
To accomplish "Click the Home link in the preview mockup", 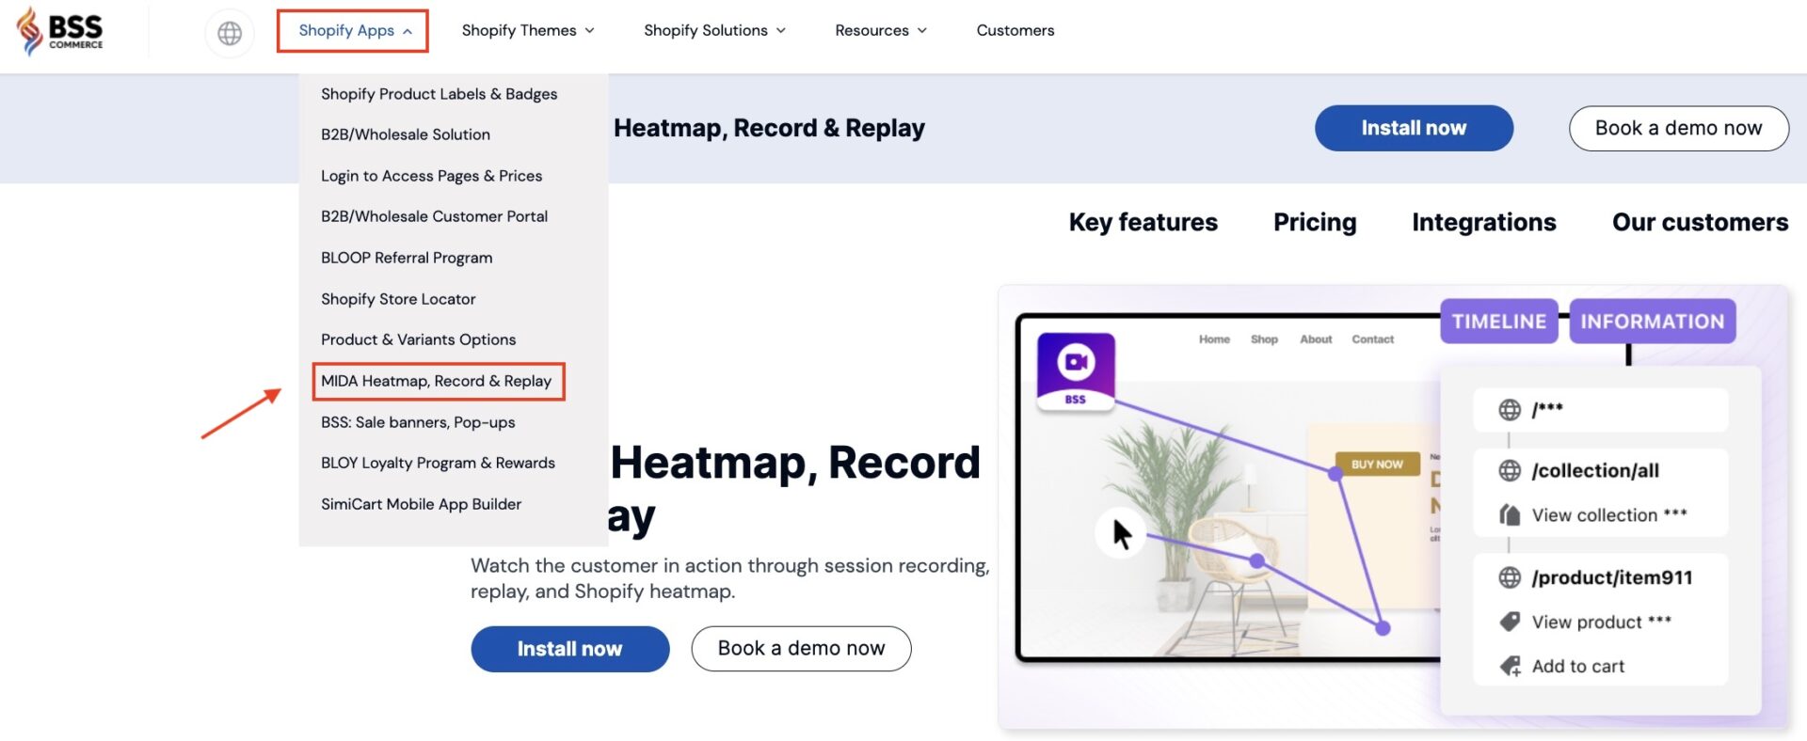I will point(1214,339).
